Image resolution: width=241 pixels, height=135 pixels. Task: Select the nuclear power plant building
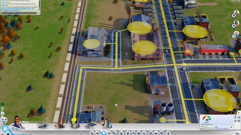(107, 123)
